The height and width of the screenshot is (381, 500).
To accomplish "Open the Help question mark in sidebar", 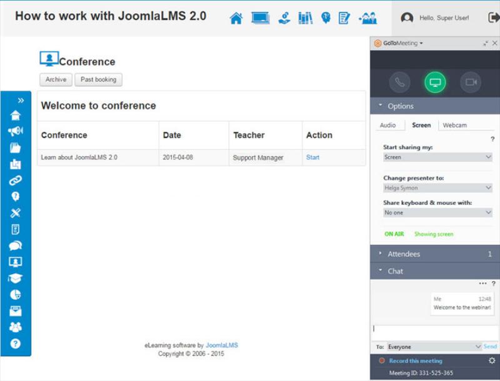I will 15,344.
